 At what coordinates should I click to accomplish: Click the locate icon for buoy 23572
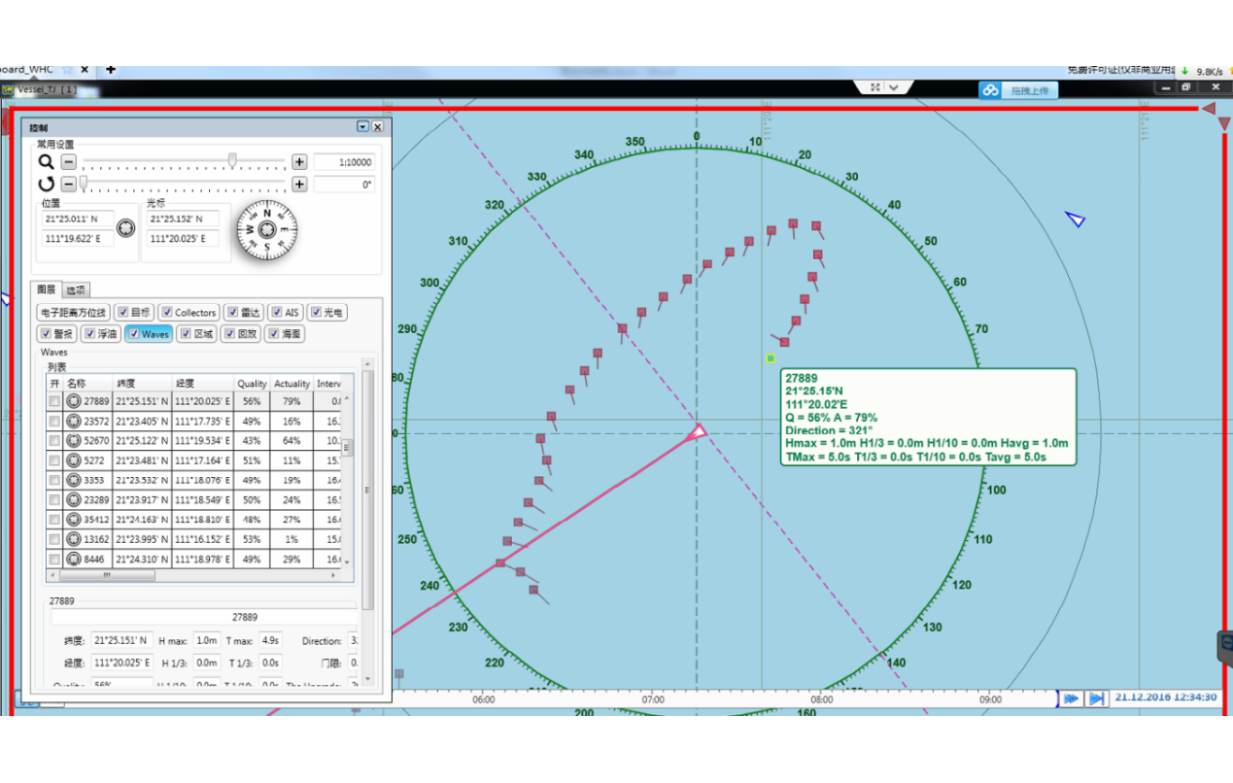tap(74, 421)
